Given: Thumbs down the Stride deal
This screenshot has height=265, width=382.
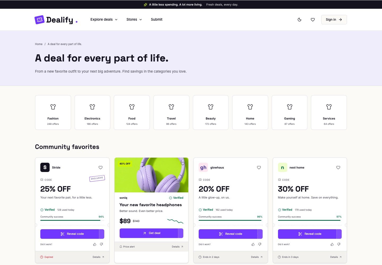Looking at the screenshot, I should pos(101,244).
